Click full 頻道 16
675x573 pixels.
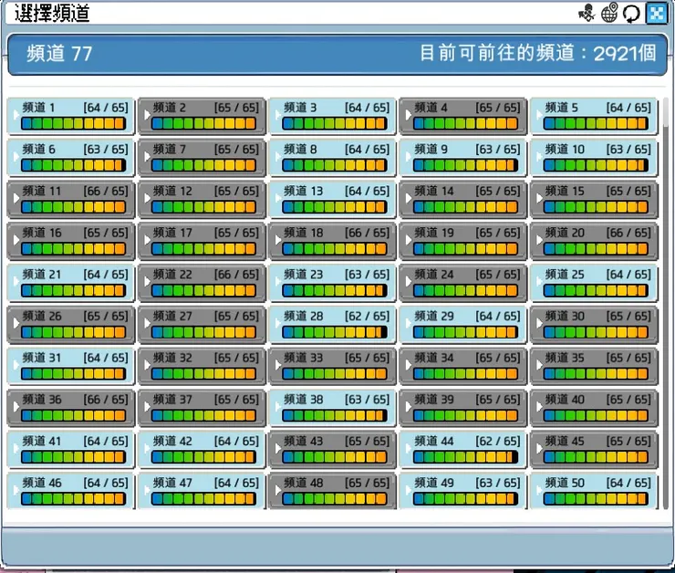pos(71,241)
